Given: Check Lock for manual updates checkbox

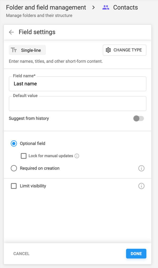Looking at the screenshot, I should tap(24, 156).
